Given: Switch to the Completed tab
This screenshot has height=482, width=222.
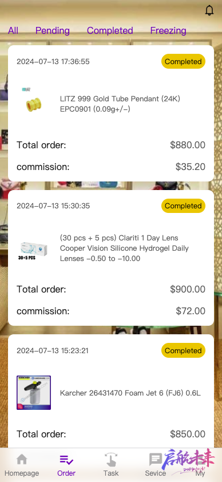Looking at the screenshot, I should tap(110, 30).
